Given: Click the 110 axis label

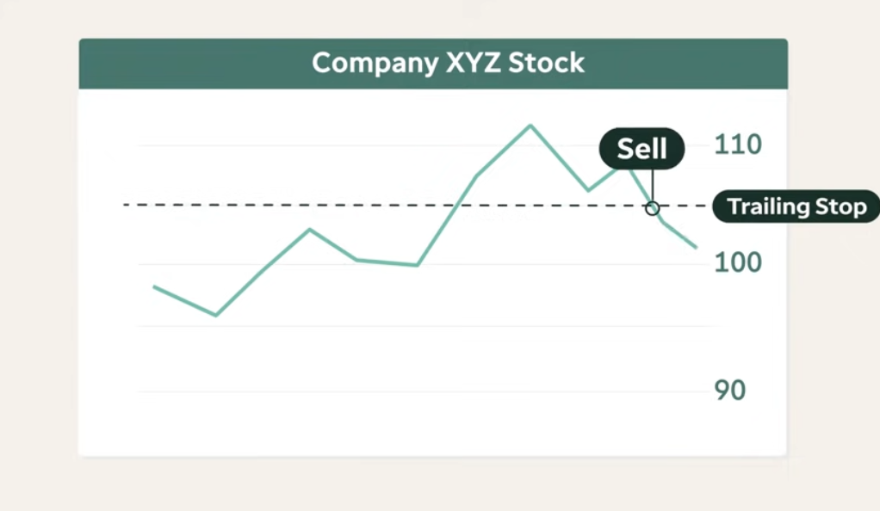Looking at the screenshot, I should 738,145.
